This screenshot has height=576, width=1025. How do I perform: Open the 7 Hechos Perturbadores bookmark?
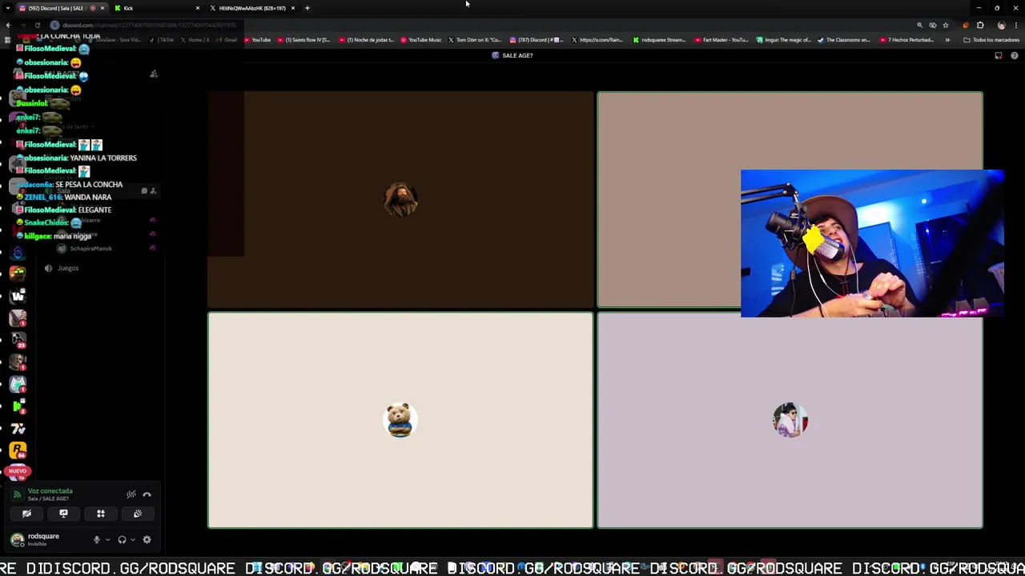tap(906, 39)
